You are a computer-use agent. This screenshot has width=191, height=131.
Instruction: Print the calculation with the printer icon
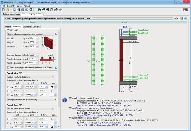coord(18,10)
